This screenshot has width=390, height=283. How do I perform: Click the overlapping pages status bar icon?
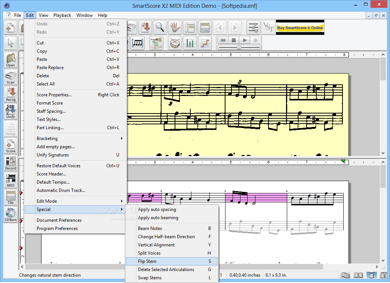click(346, 275)
